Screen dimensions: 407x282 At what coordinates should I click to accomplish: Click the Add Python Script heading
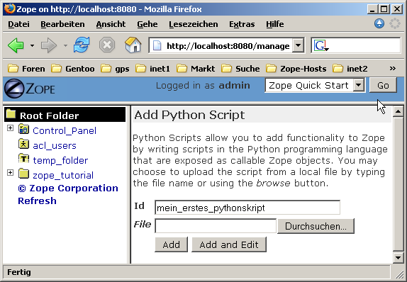point(189,115)
